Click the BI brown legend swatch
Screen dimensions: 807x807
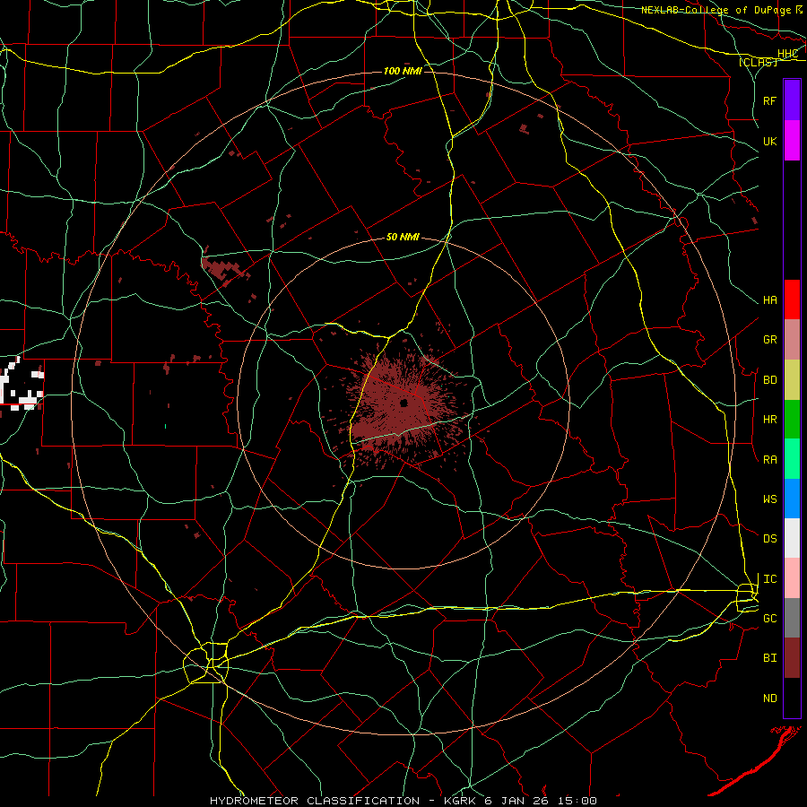point(792,658)
